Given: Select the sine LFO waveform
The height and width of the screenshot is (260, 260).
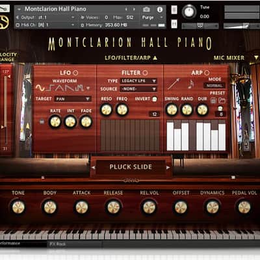Looking at the screenshot, I should [x=40, y=88].
